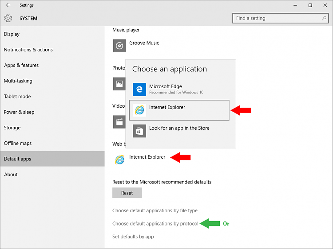
Task: Select Internet Explorer text in popup
Action: tap(167, 107)
